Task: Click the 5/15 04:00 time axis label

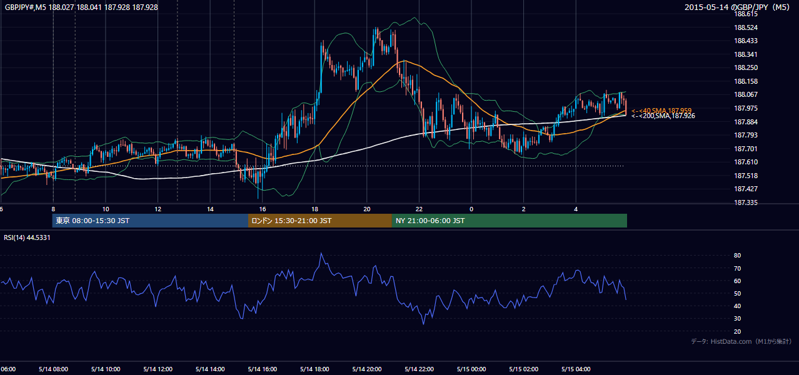Action: (x=576, y=369)
